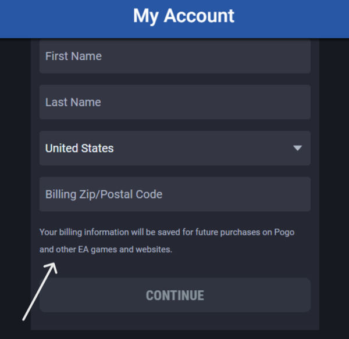This screenshot has height=339, width=349.
Task: Click the "Last Name" placeholder text
Action: [73, 102]
